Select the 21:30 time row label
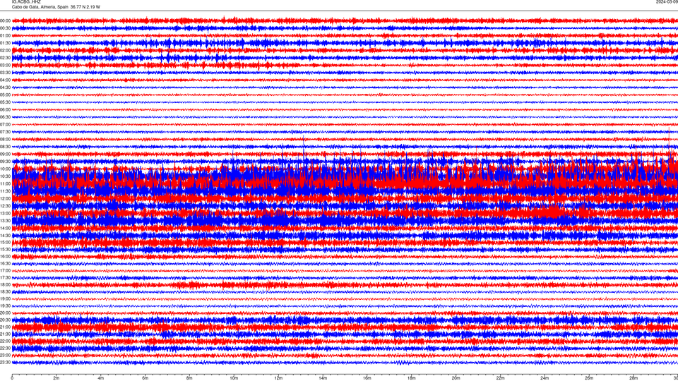This screenshot has width=678, height=381. click(5, 334)
